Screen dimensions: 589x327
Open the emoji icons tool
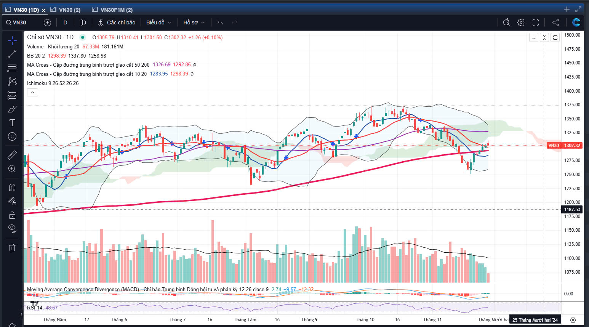coord(12,136)
